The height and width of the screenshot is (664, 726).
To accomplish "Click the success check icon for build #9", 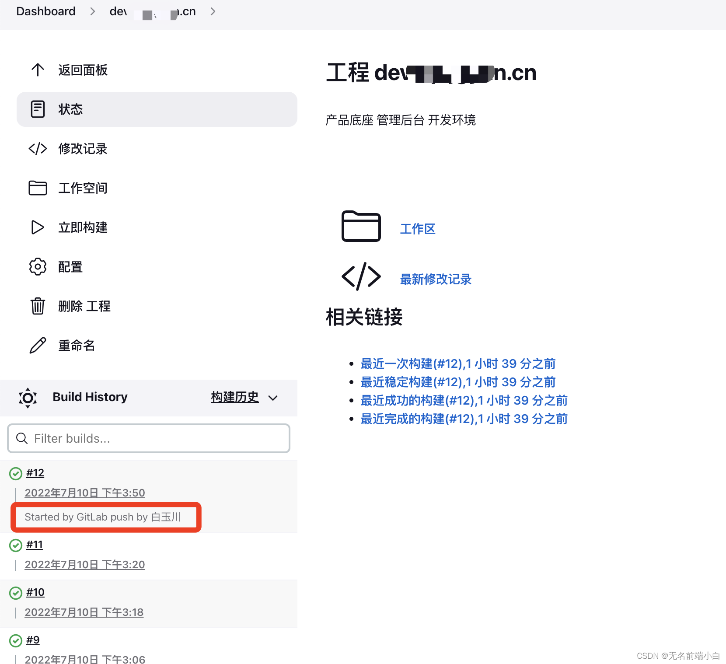I will [16, 640].
